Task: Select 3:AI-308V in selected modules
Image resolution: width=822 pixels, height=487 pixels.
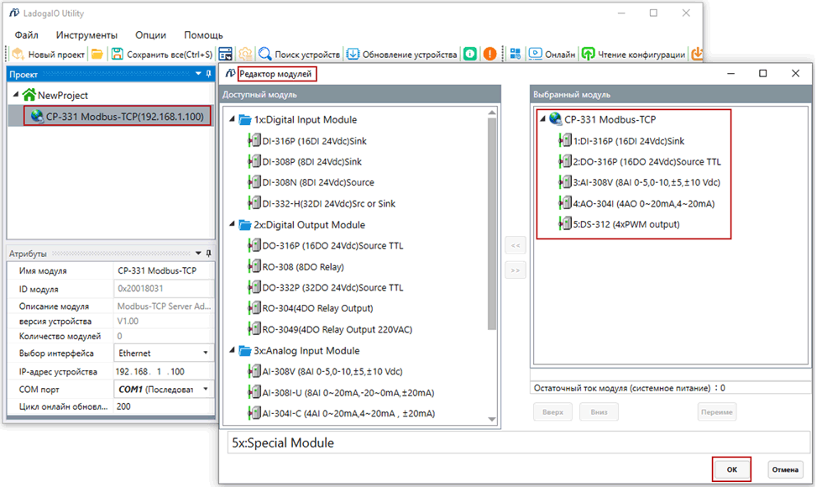Action: pos(647,182)
